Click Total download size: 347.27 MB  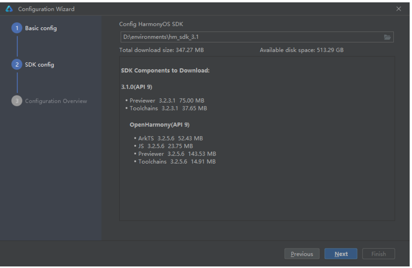pyautogui.click(x=161, y=50)
